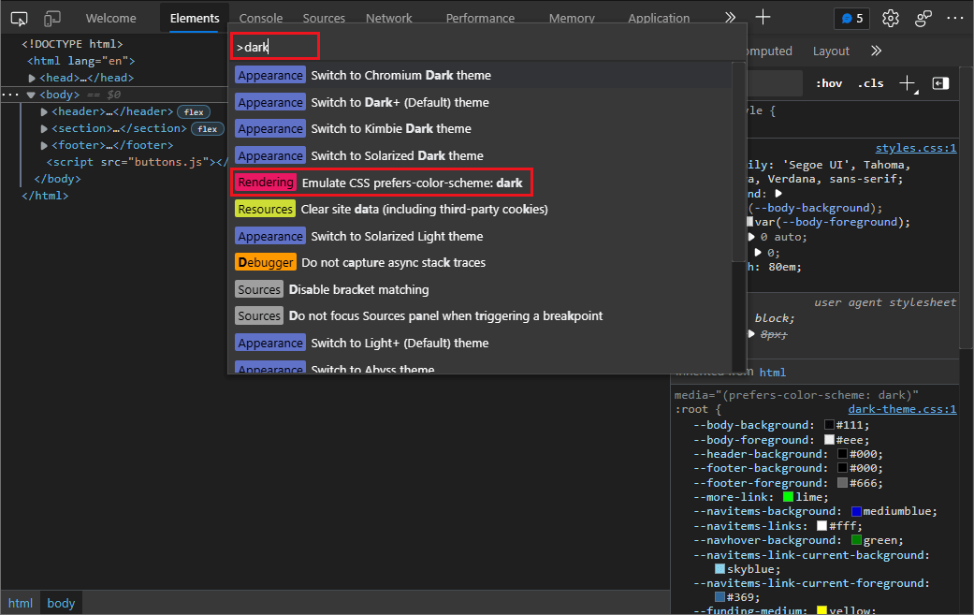
Task: Expand the footer element node
Action: (x=44, y=145)
